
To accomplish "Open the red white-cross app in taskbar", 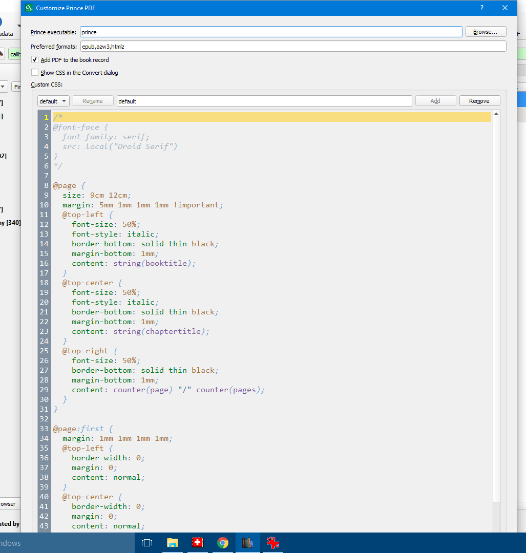I will pyautogui.click(x=198, y=543).
